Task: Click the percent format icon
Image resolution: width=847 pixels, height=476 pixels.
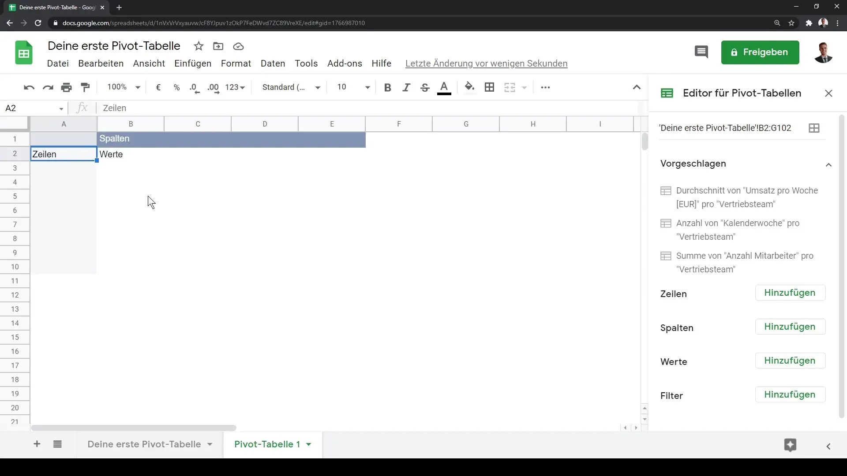Action: click(176, 87)
